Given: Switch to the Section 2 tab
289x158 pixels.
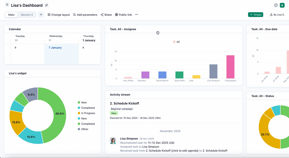Looking at the screenshot, I should 27,15.
